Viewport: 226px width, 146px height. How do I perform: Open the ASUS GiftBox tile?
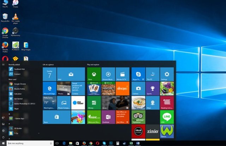(x=138, y=131)
